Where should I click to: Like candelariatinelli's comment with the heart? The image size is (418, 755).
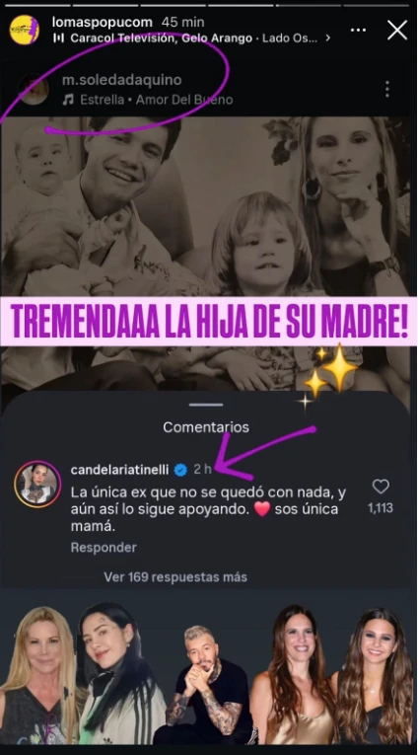pos(381,487)
